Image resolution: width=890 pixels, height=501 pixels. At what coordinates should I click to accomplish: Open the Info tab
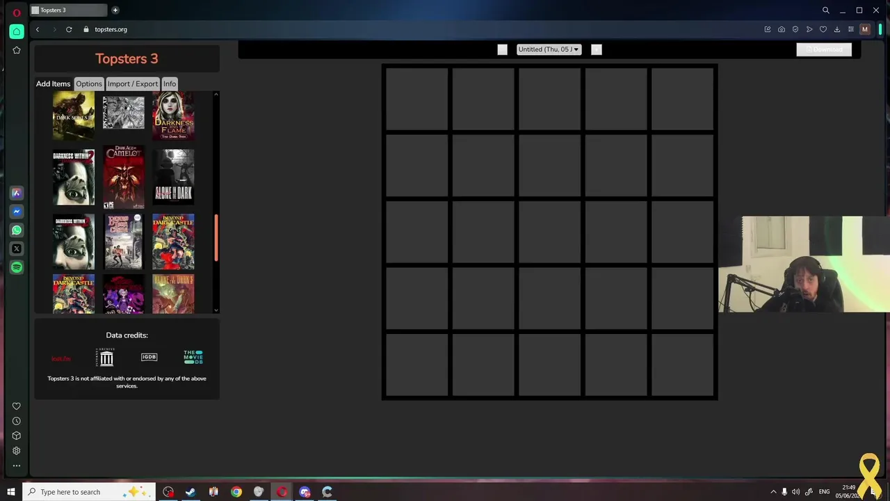(170, 83)
